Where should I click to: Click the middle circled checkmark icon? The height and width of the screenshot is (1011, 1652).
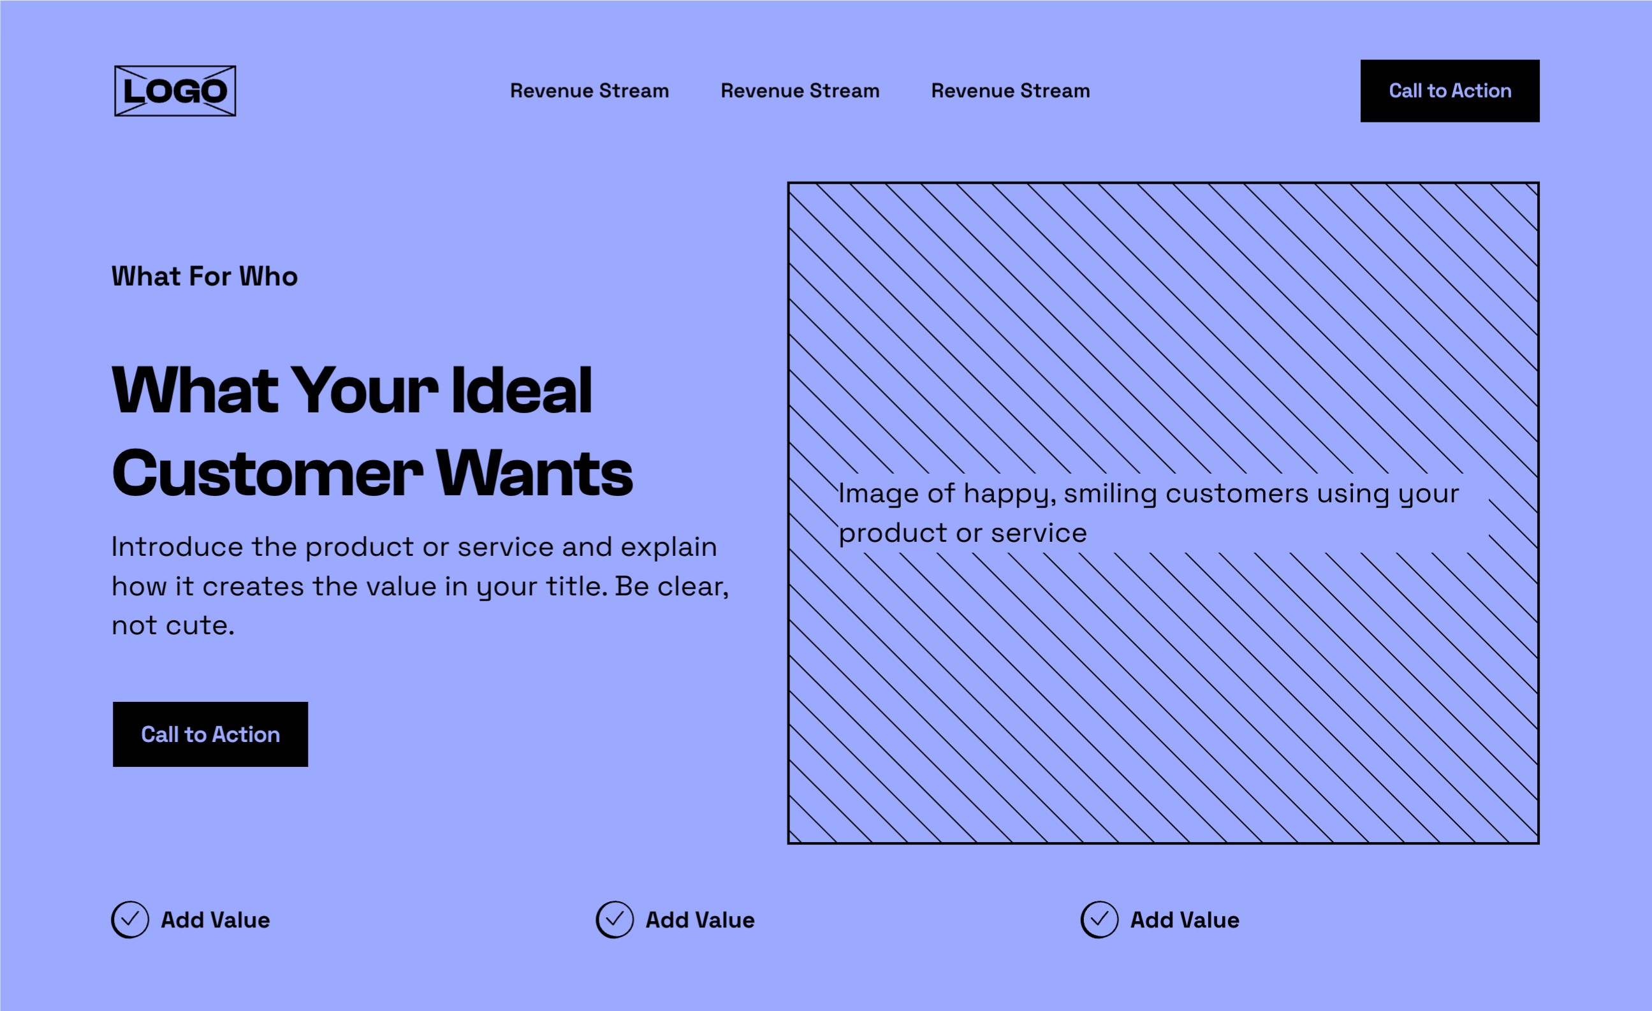(x=615, y=920)
